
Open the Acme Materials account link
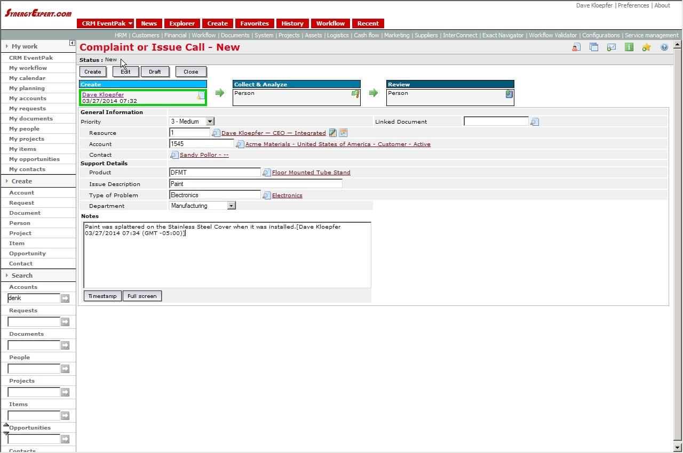point(338,144)
